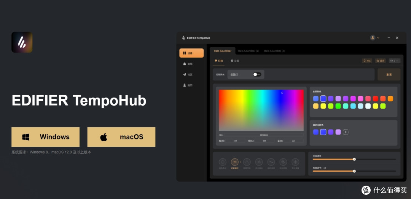Click the green (G) value field

pos(265,141)
